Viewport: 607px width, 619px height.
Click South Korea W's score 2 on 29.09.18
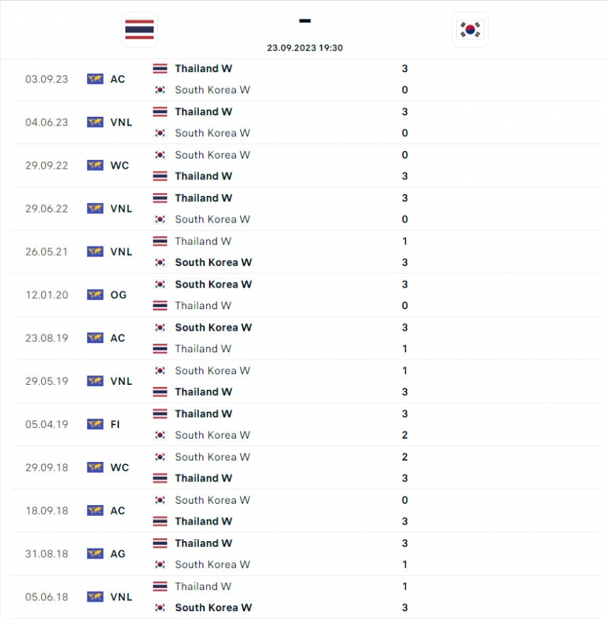[x=404, y=457]
